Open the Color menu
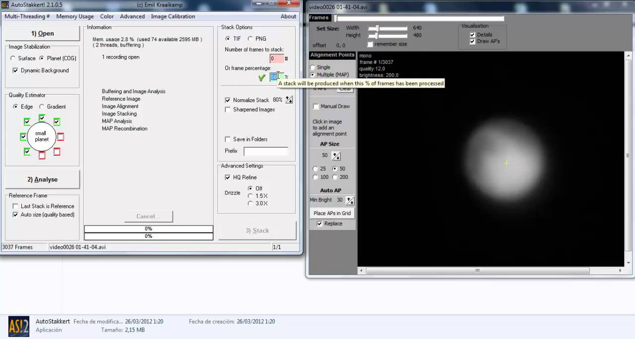Screen dimensions: 635x339 click(x=107, y=16)
